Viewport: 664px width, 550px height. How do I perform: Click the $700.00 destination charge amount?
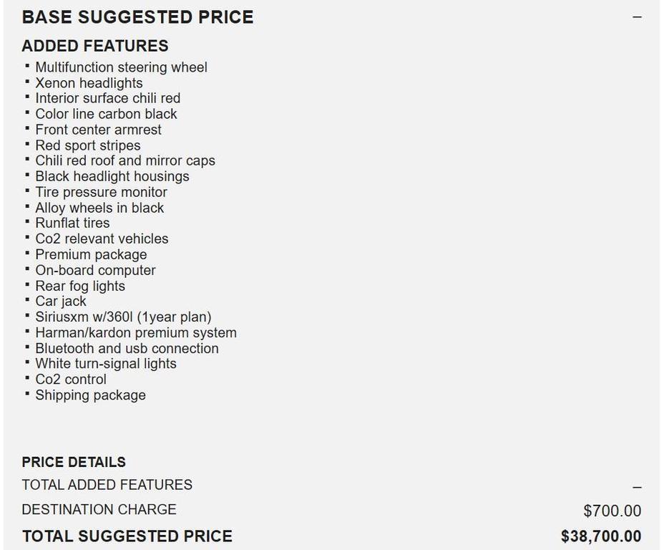click(612, 510)
